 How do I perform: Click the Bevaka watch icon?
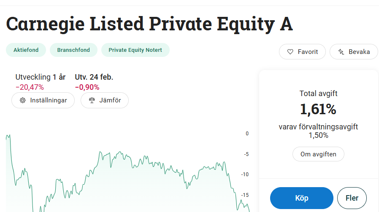pos(341,52)
